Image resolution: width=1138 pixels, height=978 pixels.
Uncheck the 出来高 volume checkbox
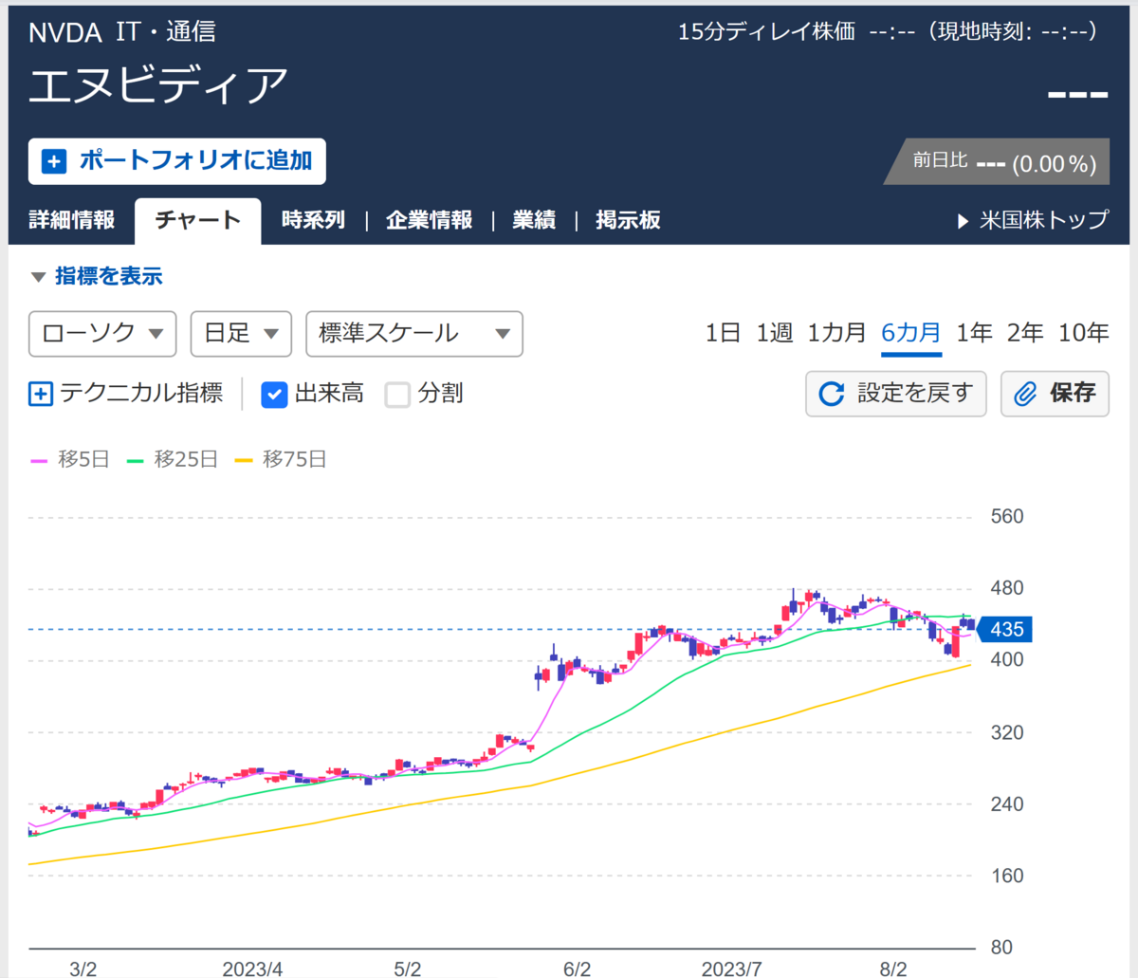point(274,394)
